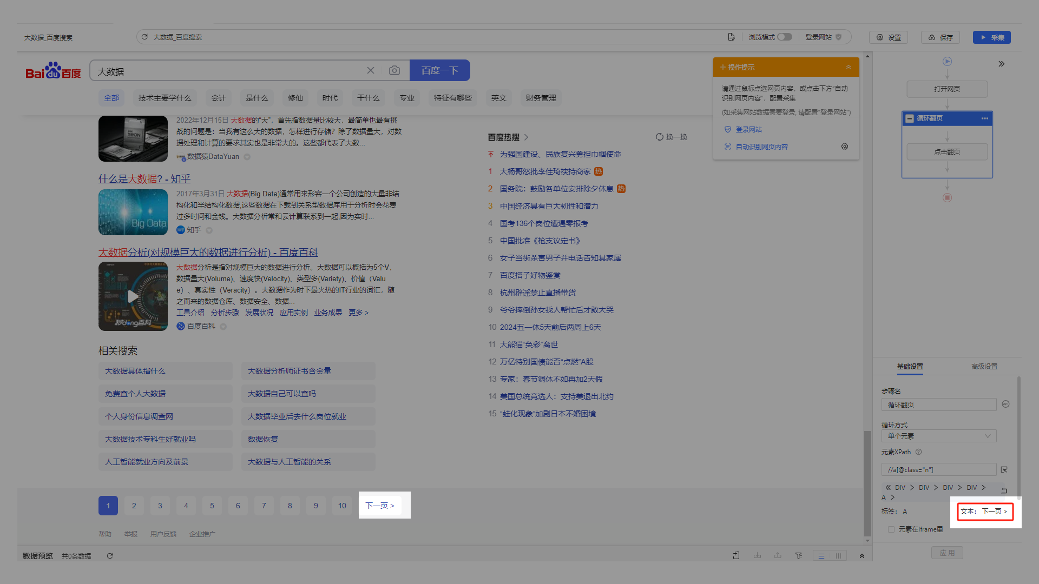Switch to the 基础设置 tab
This screenshot has height=584, width=1039.
click(x=910, y=366)
